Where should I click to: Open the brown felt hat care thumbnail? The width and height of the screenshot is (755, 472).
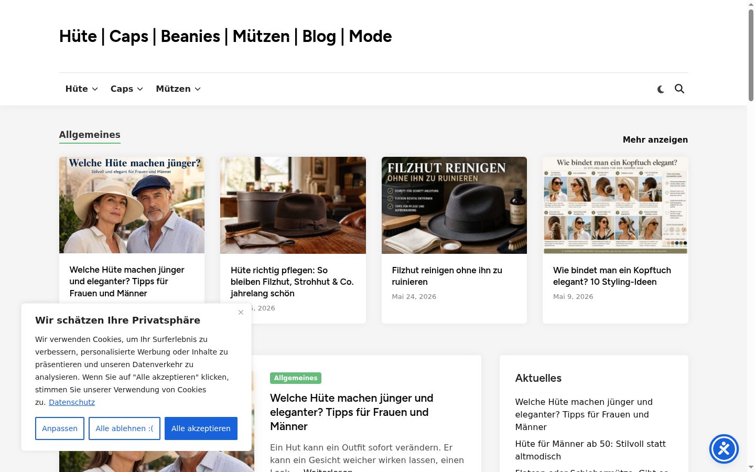(293, 205)
